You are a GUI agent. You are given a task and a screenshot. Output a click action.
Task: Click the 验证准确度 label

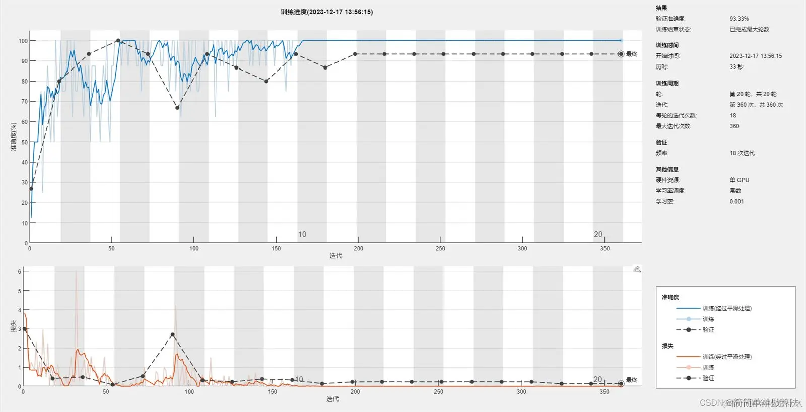click(670, 19)
